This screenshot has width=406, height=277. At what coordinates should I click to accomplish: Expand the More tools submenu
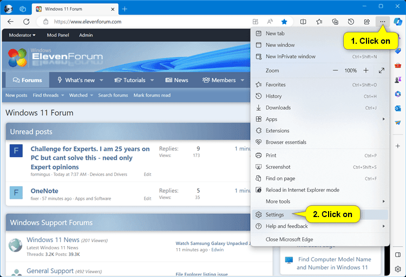point(320,201)
